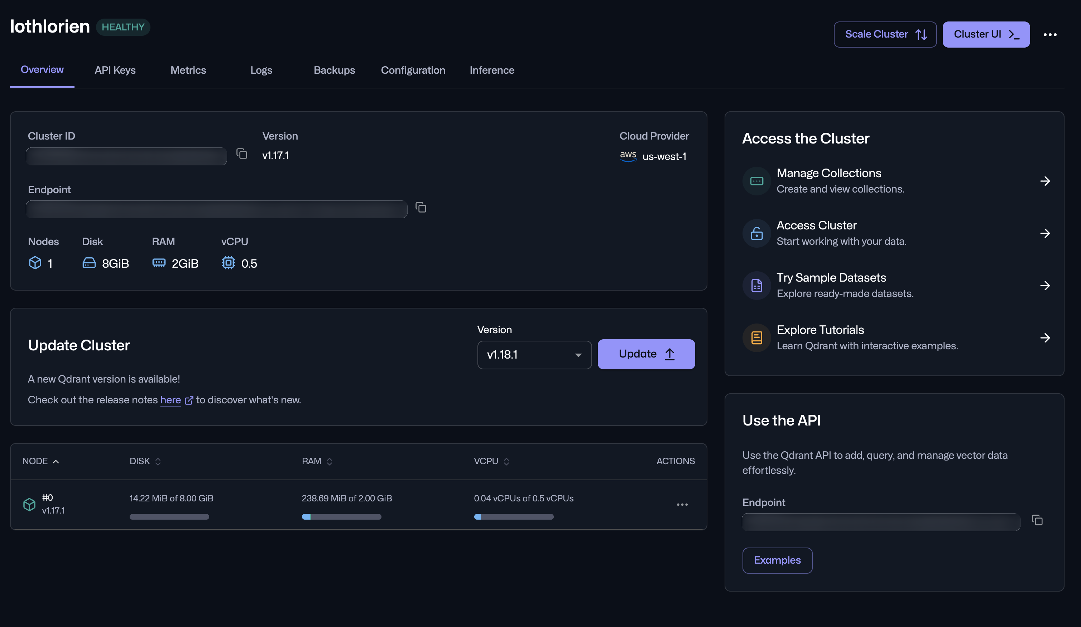The image size is (1081, 627).
Task: Copy the Cluster ID value
Action: pyautogui.click(x=242, y=154)
